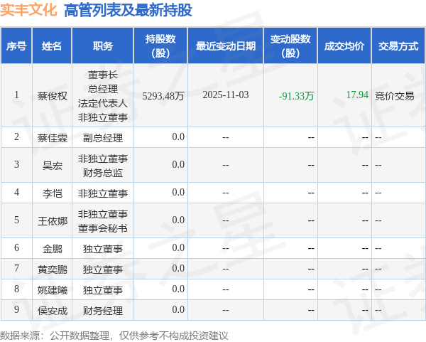426x342 pixels.
Task: Click 姚建曦's 独立董事 position cell
Action: point(103,290)
